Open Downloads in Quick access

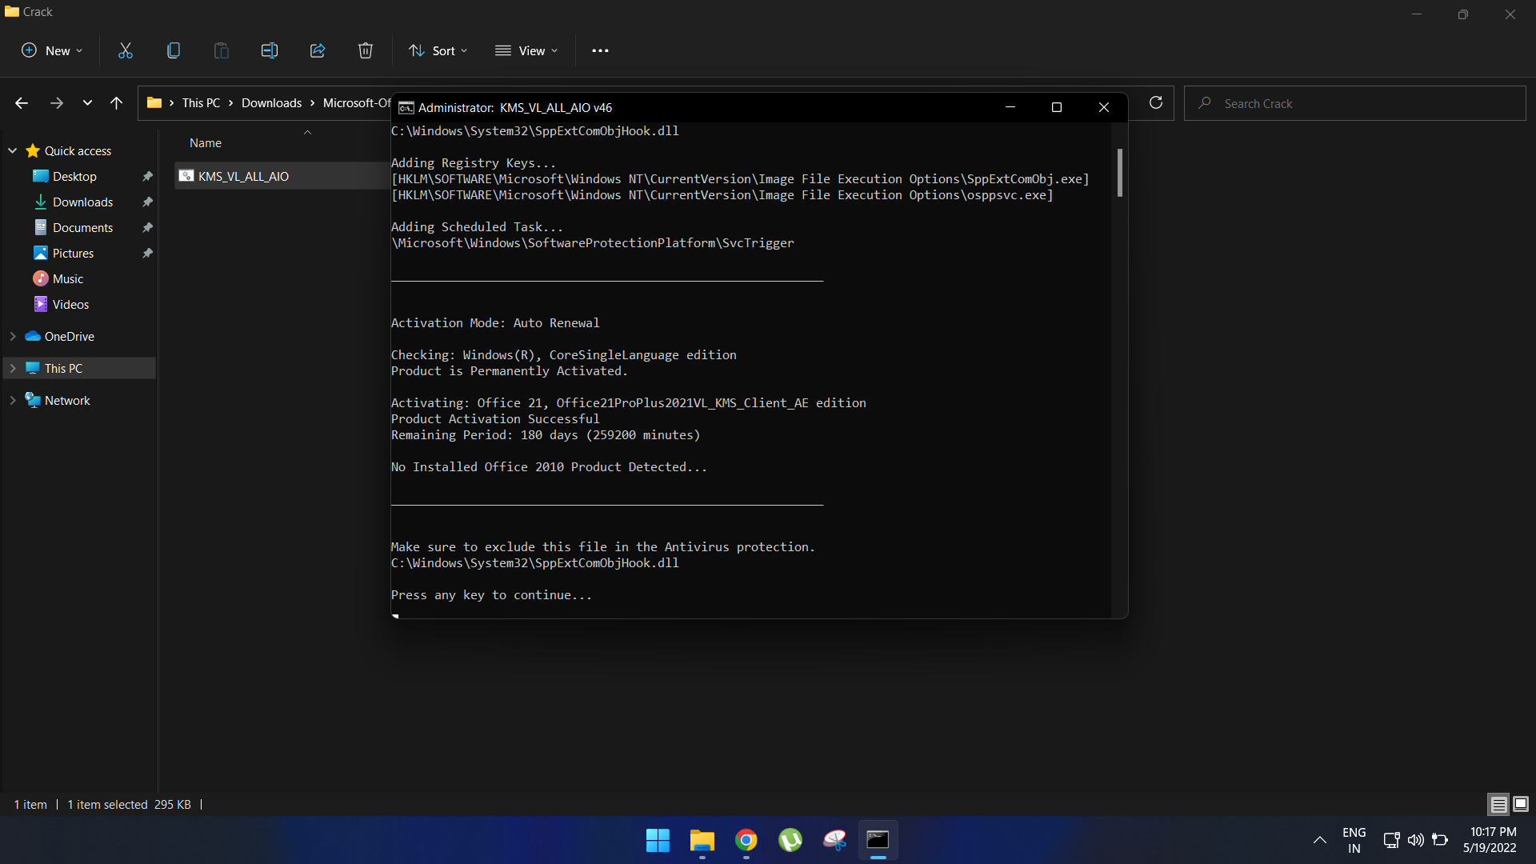click(82, 202)
